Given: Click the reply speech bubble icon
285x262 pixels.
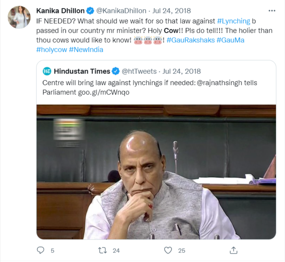Looking at the screenshot, I should tap(41, 250).
